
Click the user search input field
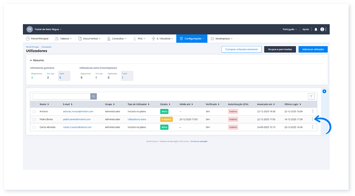click(x=61, y=96)
